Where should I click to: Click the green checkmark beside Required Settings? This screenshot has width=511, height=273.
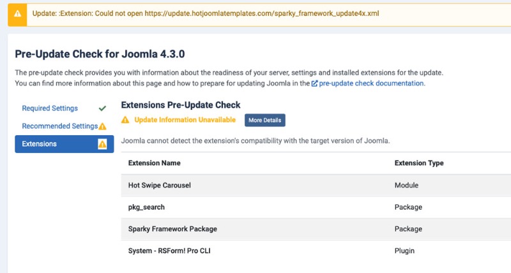102,108
